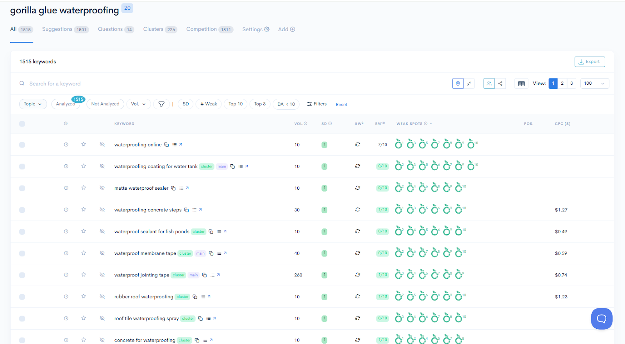Click history clock icon for 'waterproof membrane tape'
Viewport: 625px width, 344px height.
pos(66,253)
